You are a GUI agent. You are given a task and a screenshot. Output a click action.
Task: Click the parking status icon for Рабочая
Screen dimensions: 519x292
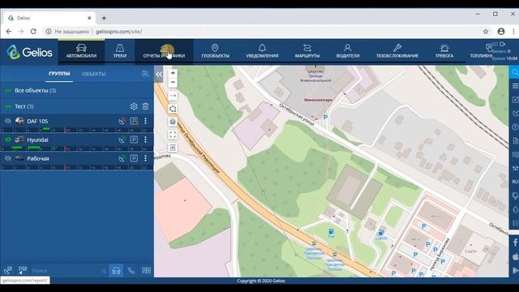click(134, 158)
